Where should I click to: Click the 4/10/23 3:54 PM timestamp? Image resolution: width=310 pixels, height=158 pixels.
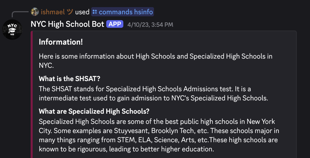150,25
